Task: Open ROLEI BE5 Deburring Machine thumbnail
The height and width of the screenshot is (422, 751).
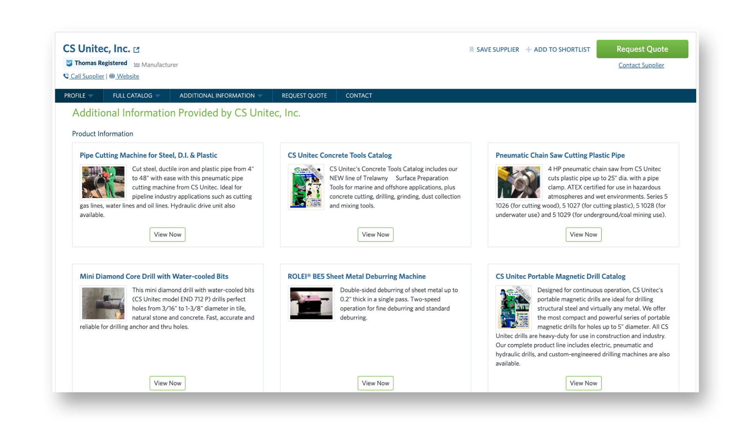Action: pos(311,303)
